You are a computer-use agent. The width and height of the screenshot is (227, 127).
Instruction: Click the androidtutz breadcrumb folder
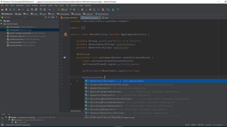pyautogui.click(x=63, y=14)
